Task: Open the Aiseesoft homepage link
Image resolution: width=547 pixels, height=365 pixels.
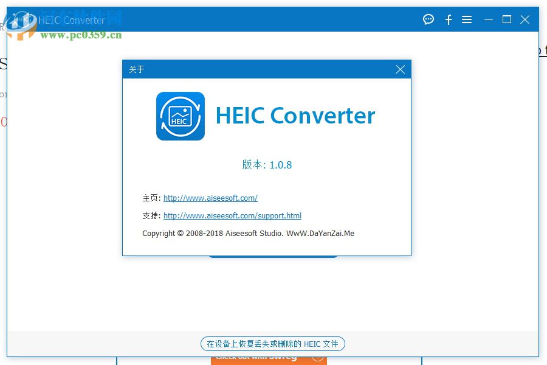Action: 210,198
